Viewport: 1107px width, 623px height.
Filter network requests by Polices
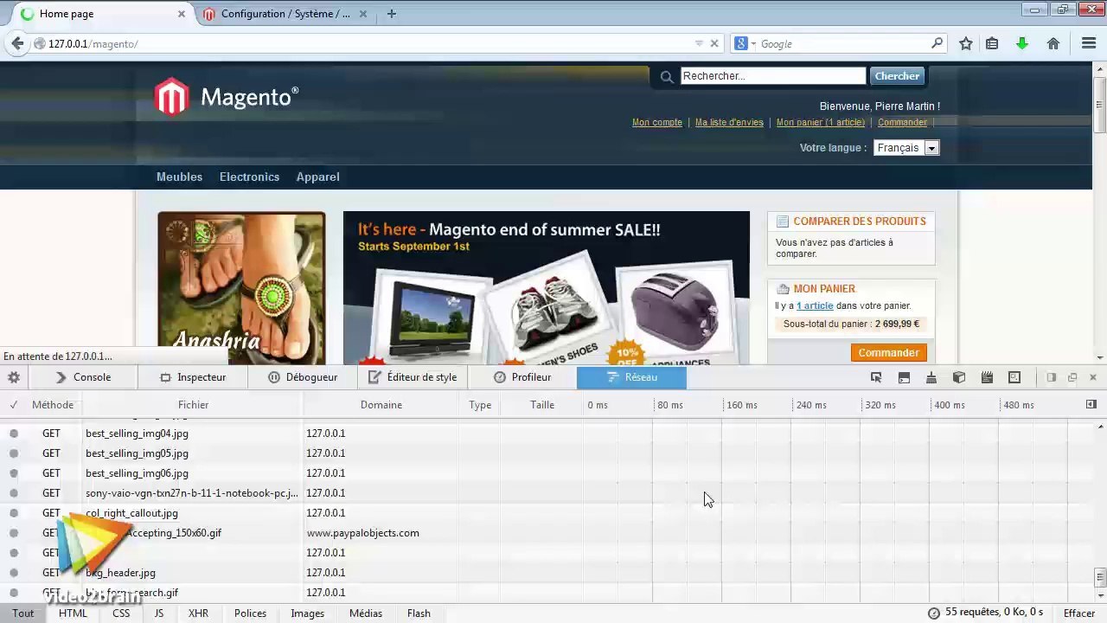250,613
